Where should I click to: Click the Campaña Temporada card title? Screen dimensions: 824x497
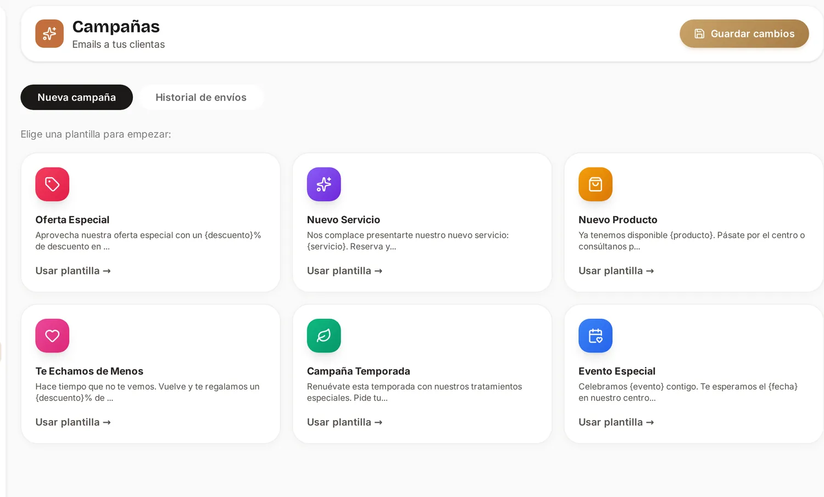point(358,371)
